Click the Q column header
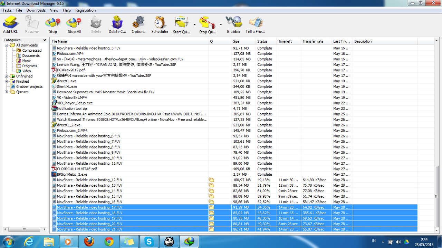Screen dimensions: 442x248 220,41
